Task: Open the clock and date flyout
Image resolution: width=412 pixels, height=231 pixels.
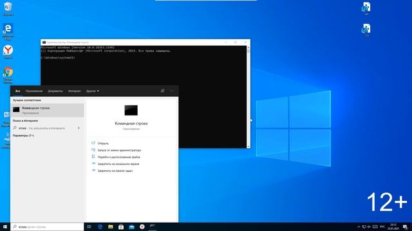Action: point(393,227)
